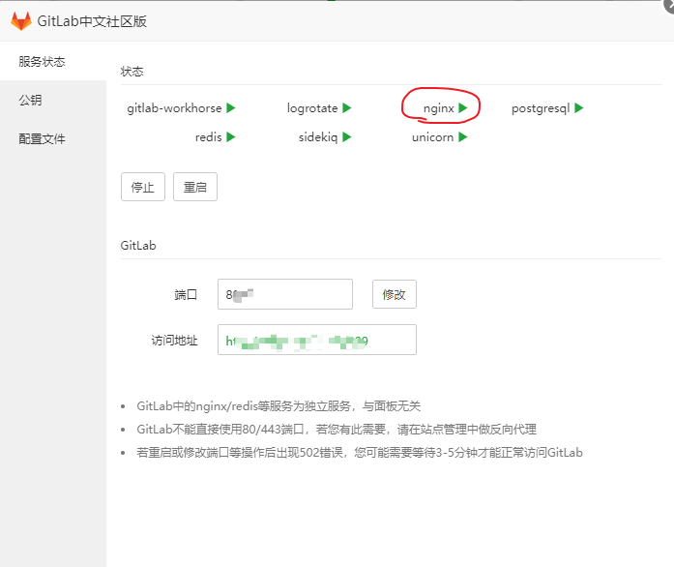The height and width of the screenshot is (567, 674).
Task: Focus the 端口 port input field
Action: (x=285, y=294)
